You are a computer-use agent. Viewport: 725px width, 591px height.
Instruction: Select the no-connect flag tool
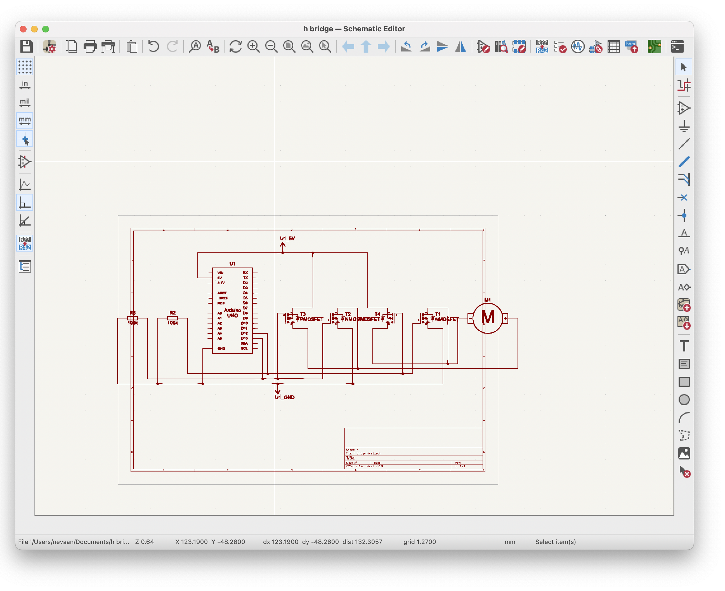(x=684, y=198)
